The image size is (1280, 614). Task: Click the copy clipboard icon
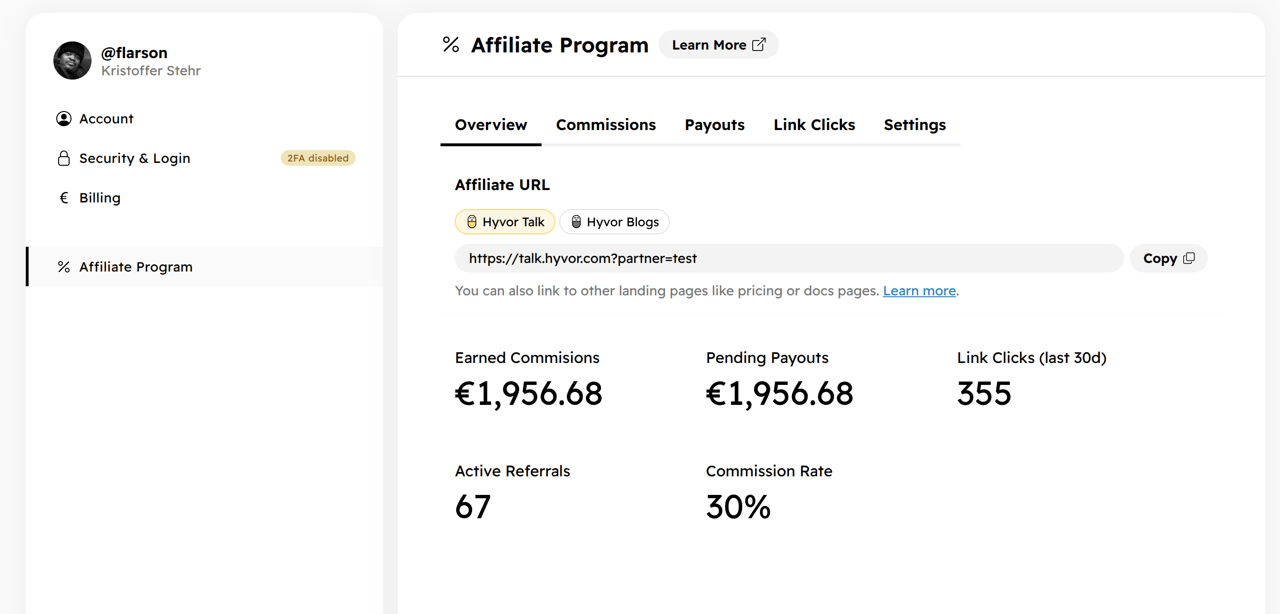pyautogui.click(x=1189, y=258)
